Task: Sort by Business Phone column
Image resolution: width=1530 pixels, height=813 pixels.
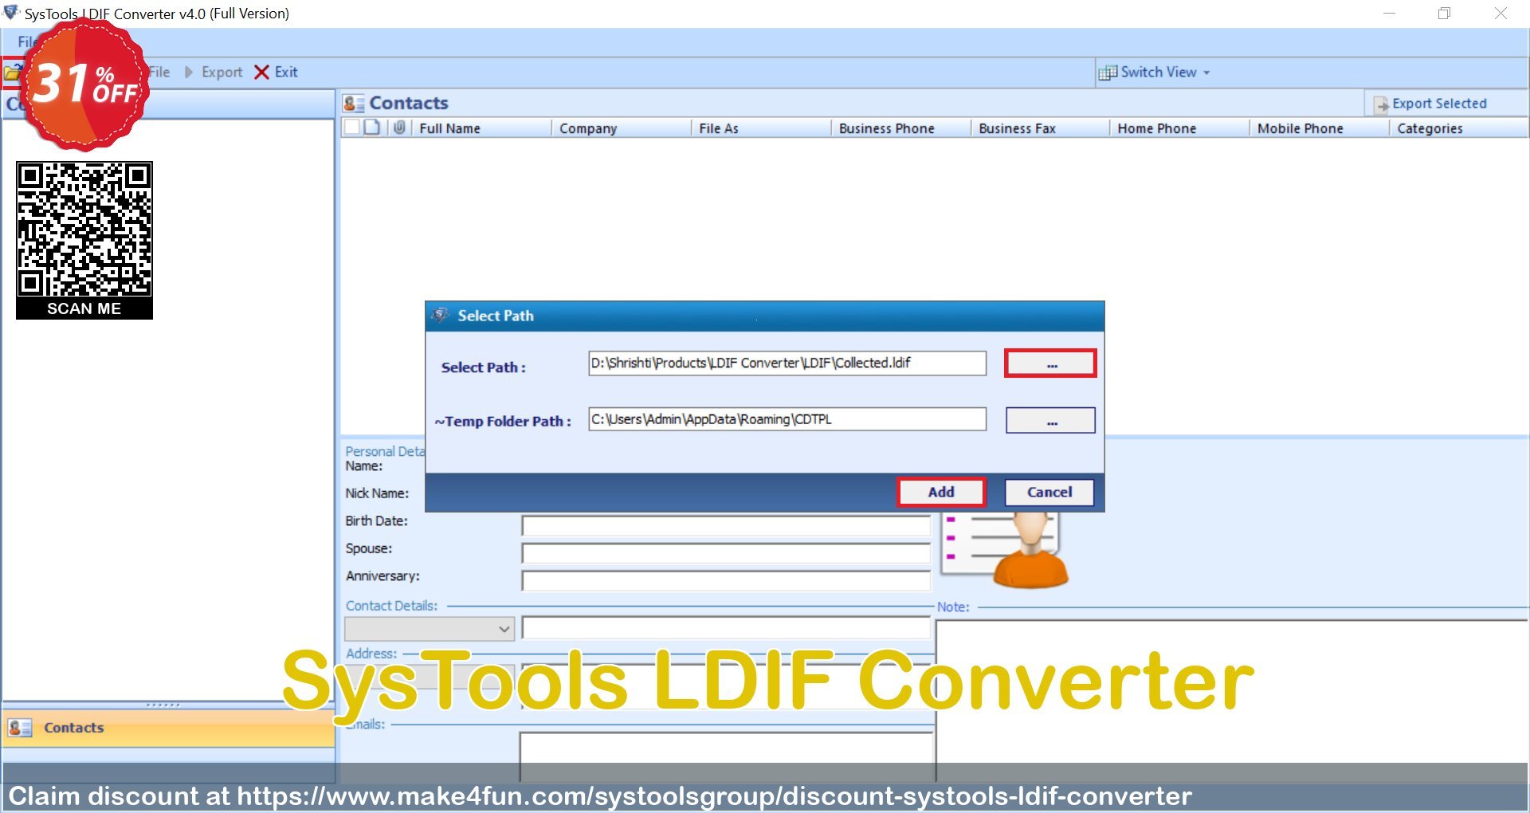Action: click(900, 128)
